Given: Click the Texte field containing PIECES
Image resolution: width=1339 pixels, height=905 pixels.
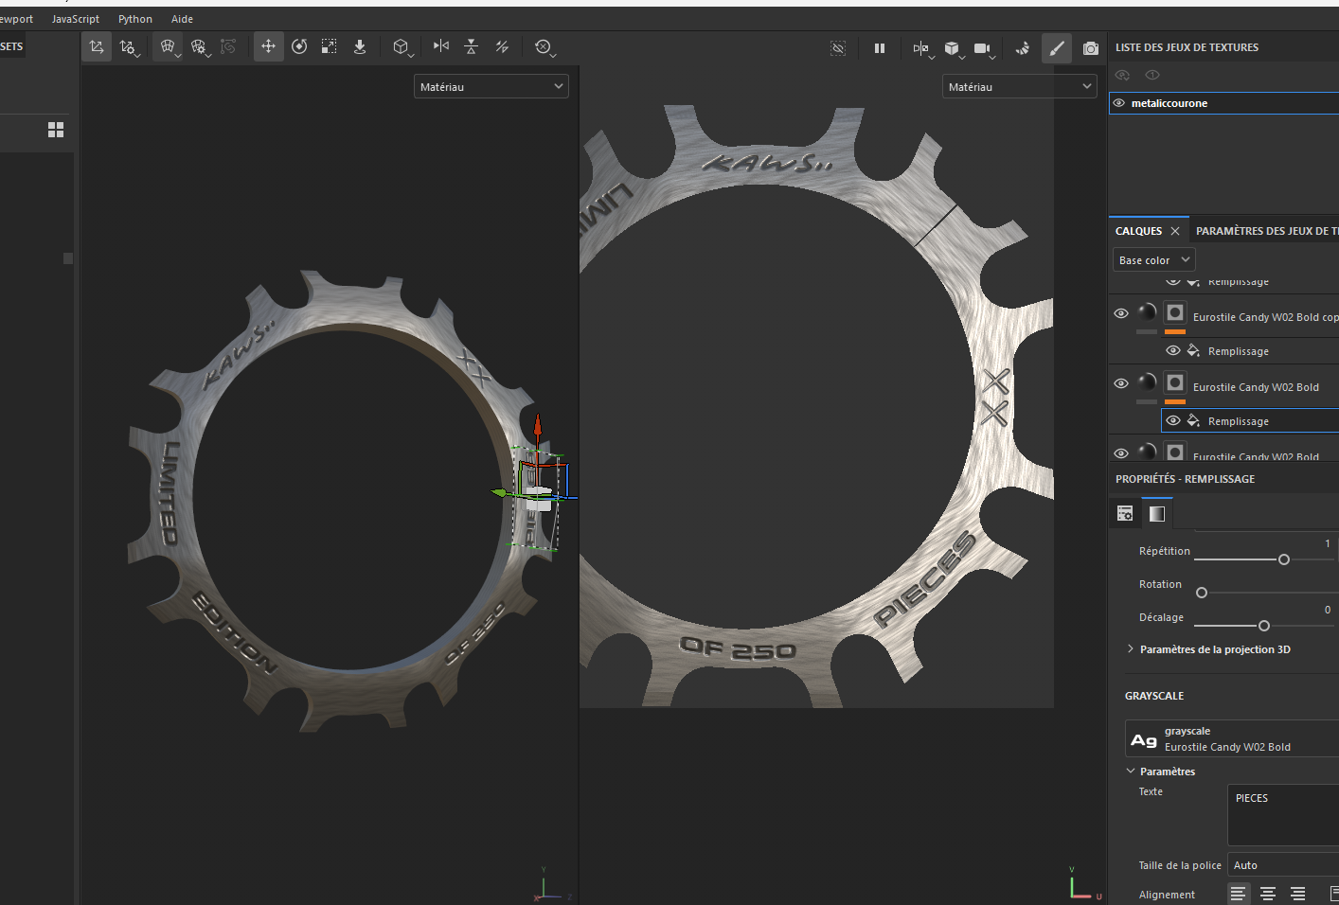Looking at the screenshot, I should click(1283, 815).
